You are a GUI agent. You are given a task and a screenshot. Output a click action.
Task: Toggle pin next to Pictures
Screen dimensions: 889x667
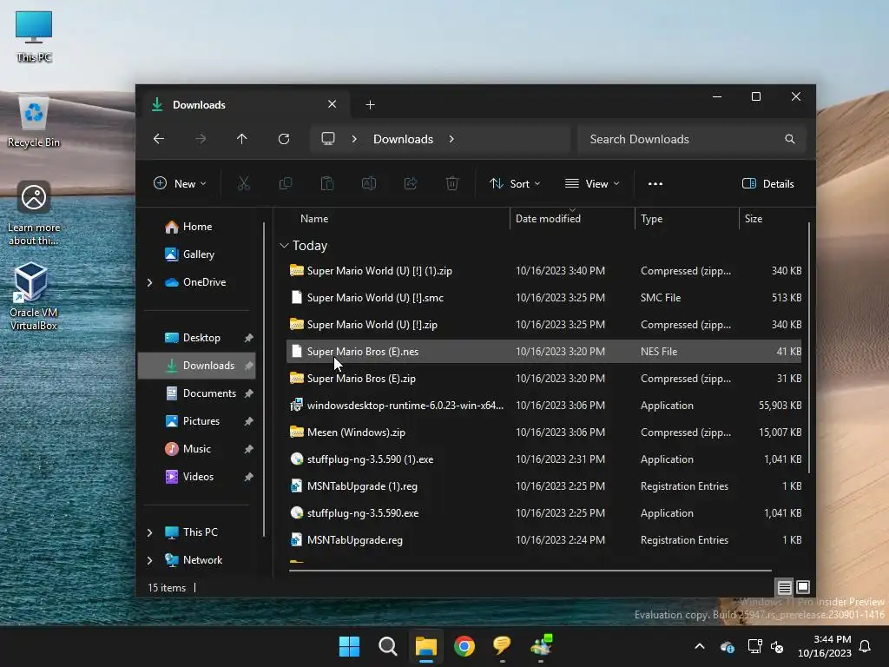(248, 421)
